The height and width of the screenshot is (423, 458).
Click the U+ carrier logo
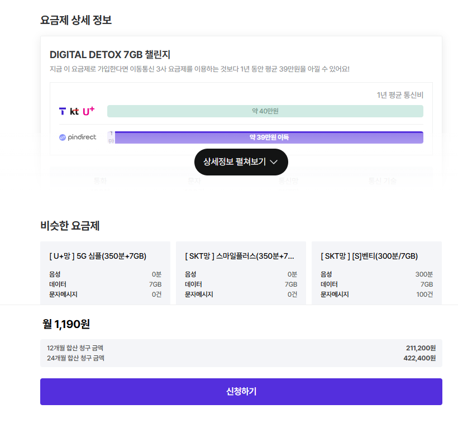(88, 111)
